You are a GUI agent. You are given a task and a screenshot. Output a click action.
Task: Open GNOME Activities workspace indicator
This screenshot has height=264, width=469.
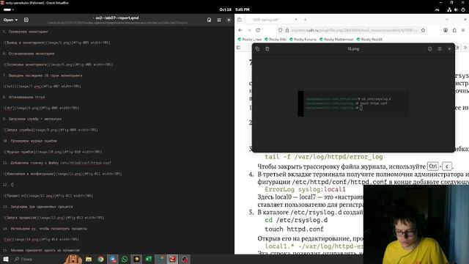click(8, 10)
